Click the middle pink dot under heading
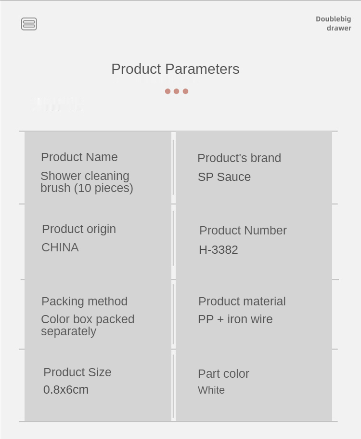This screenshot has width=361, height=439. point(176,91)
